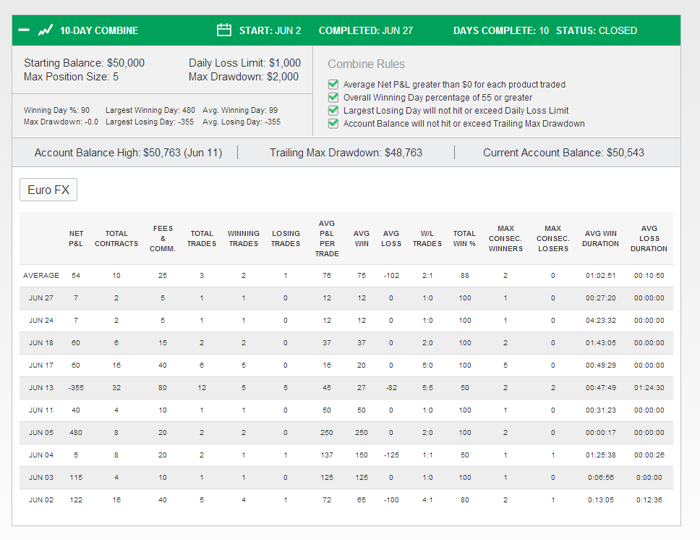Click the JUN 05 row label
The width and height of the screenshot is (700, 540).
coord(41,432)
